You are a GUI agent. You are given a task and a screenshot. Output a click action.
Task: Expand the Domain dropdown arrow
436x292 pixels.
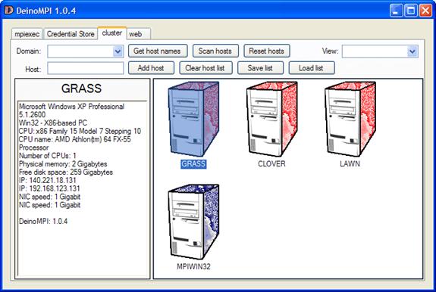click(118, 51)
